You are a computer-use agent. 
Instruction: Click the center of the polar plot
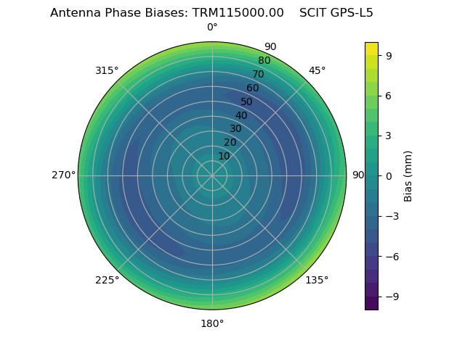click(212, 175)
